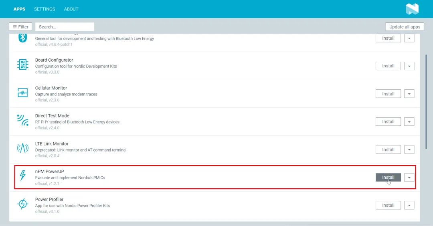Open the Filter options
Screen dimensions: 433x226
pos(20,27)
